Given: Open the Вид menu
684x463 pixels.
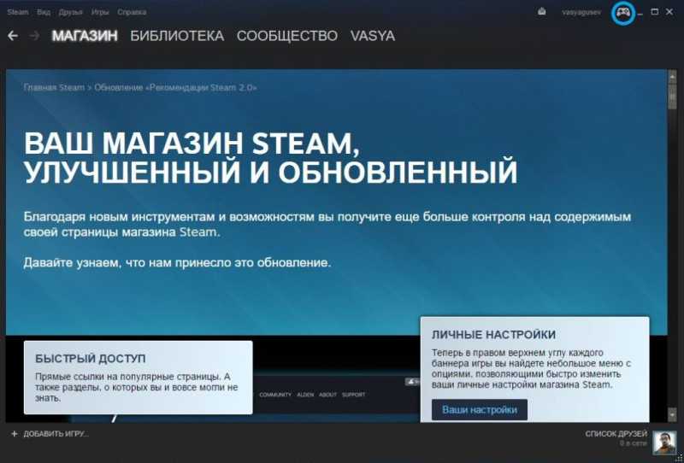Looking at the screenshot, I should 44,12.
